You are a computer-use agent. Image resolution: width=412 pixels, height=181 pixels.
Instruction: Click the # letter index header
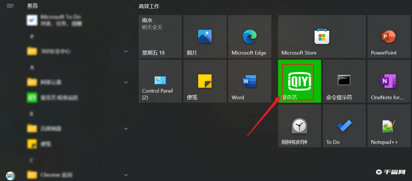pyautogui.click(x=32, y=36)
